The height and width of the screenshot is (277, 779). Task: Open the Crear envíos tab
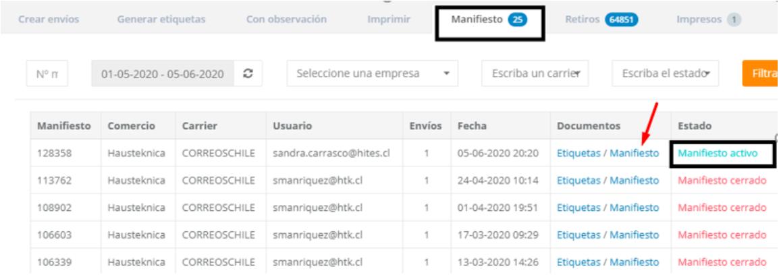[49, 20]
